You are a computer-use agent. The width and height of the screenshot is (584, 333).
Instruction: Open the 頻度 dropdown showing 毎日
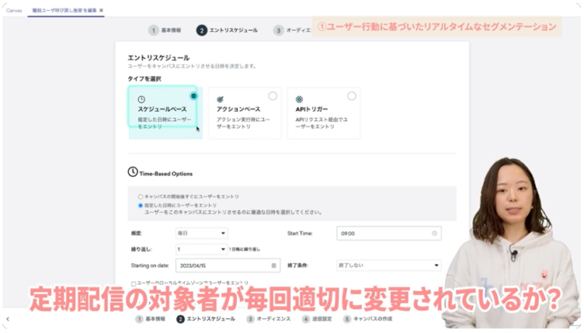(x=201, y=234)
